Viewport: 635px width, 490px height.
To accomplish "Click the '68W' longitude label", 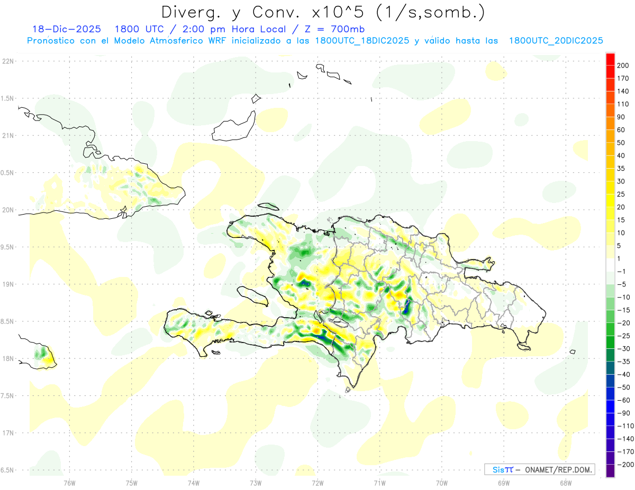I will tap(566, 483).
